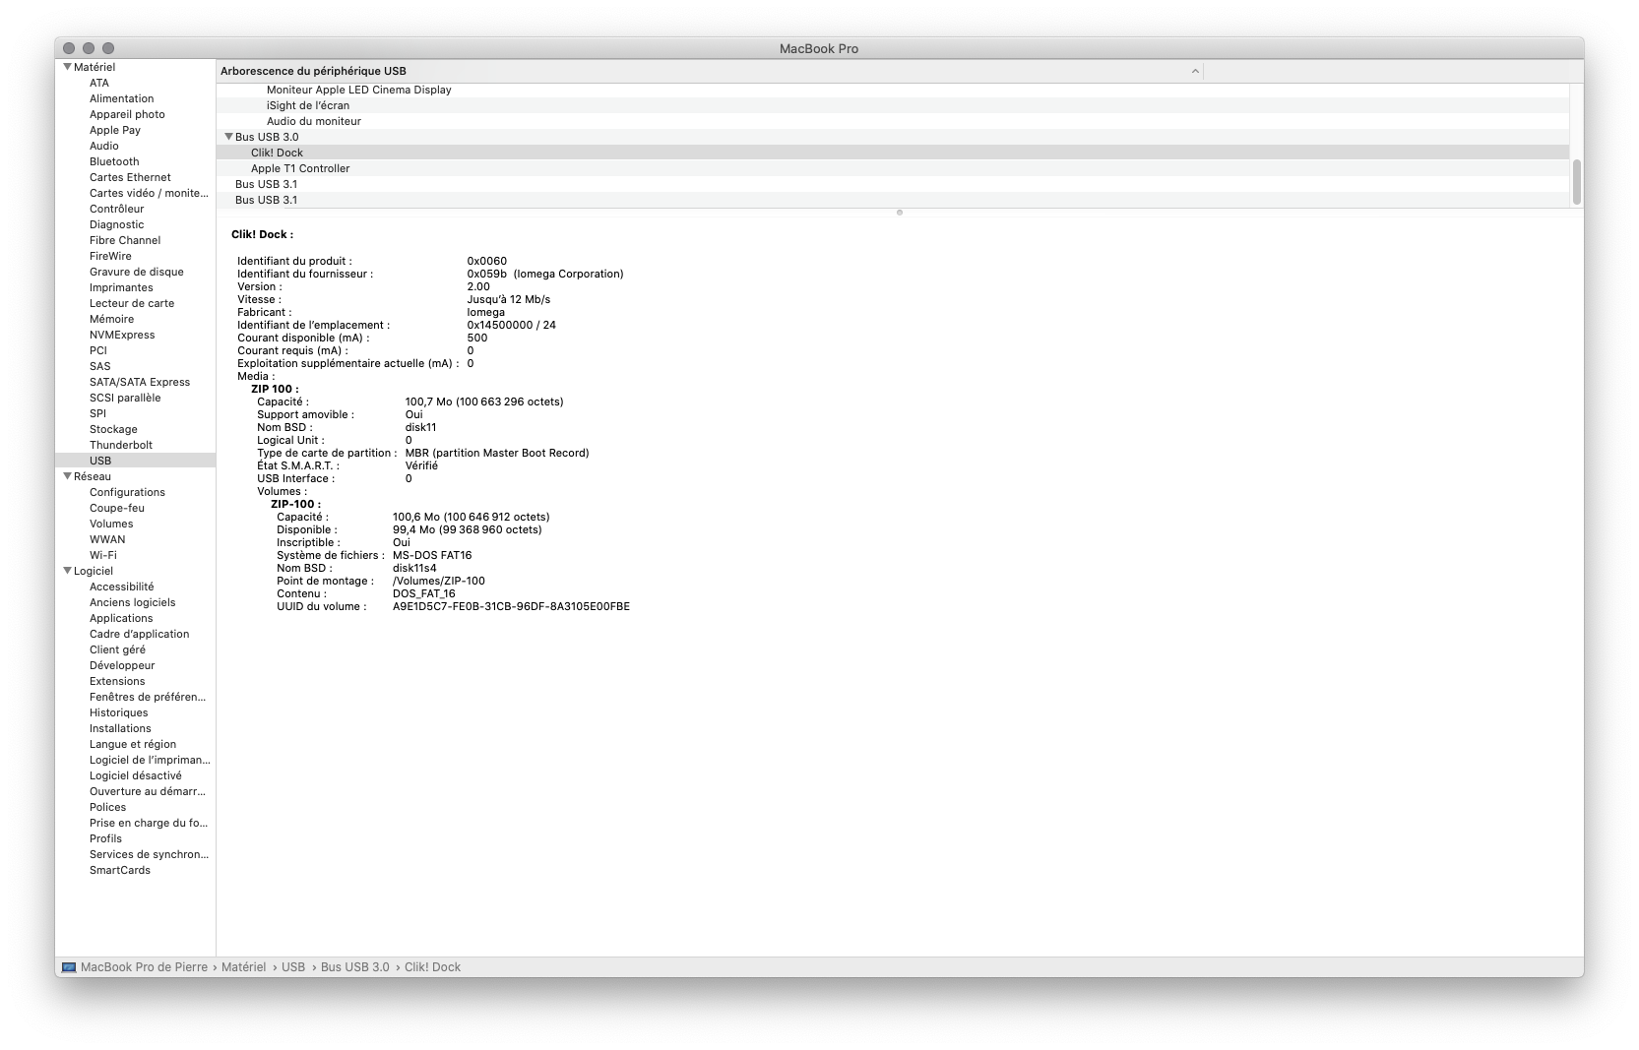The width and height of the screenshot is (1639, 1050).
Task: Select Imprimantes in sidebar
Action: (x=121, y=287)
